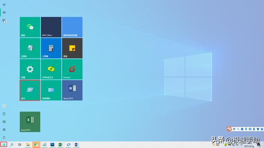Open the Run tile outlined in red
264x148 pixels.
(30, 90)
